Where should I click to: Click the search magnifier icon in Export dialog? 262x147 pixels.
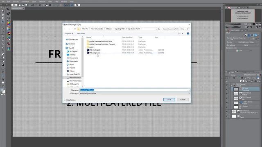coord(187,29)
